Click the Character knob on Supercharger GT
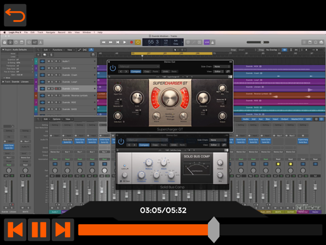 pyautogui.click(x=203, y=98)
